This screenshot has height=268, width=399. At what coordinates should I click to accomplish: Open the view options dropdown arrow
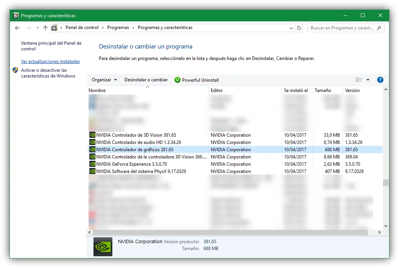(368, 80)
